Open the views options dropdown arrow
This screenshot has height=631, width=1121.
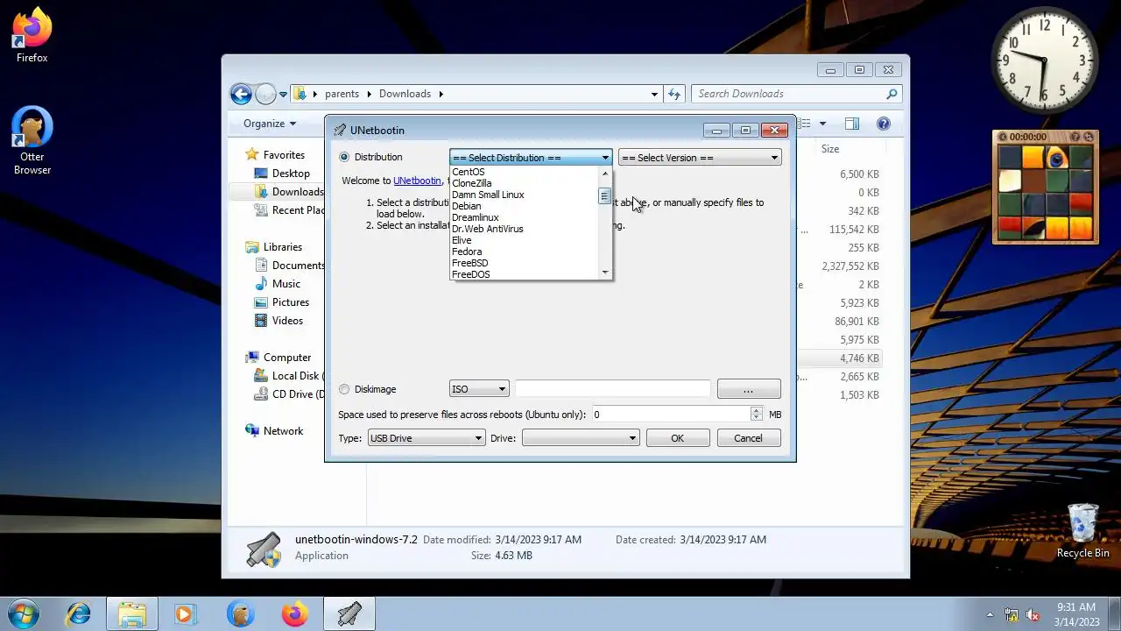point(822,124)
